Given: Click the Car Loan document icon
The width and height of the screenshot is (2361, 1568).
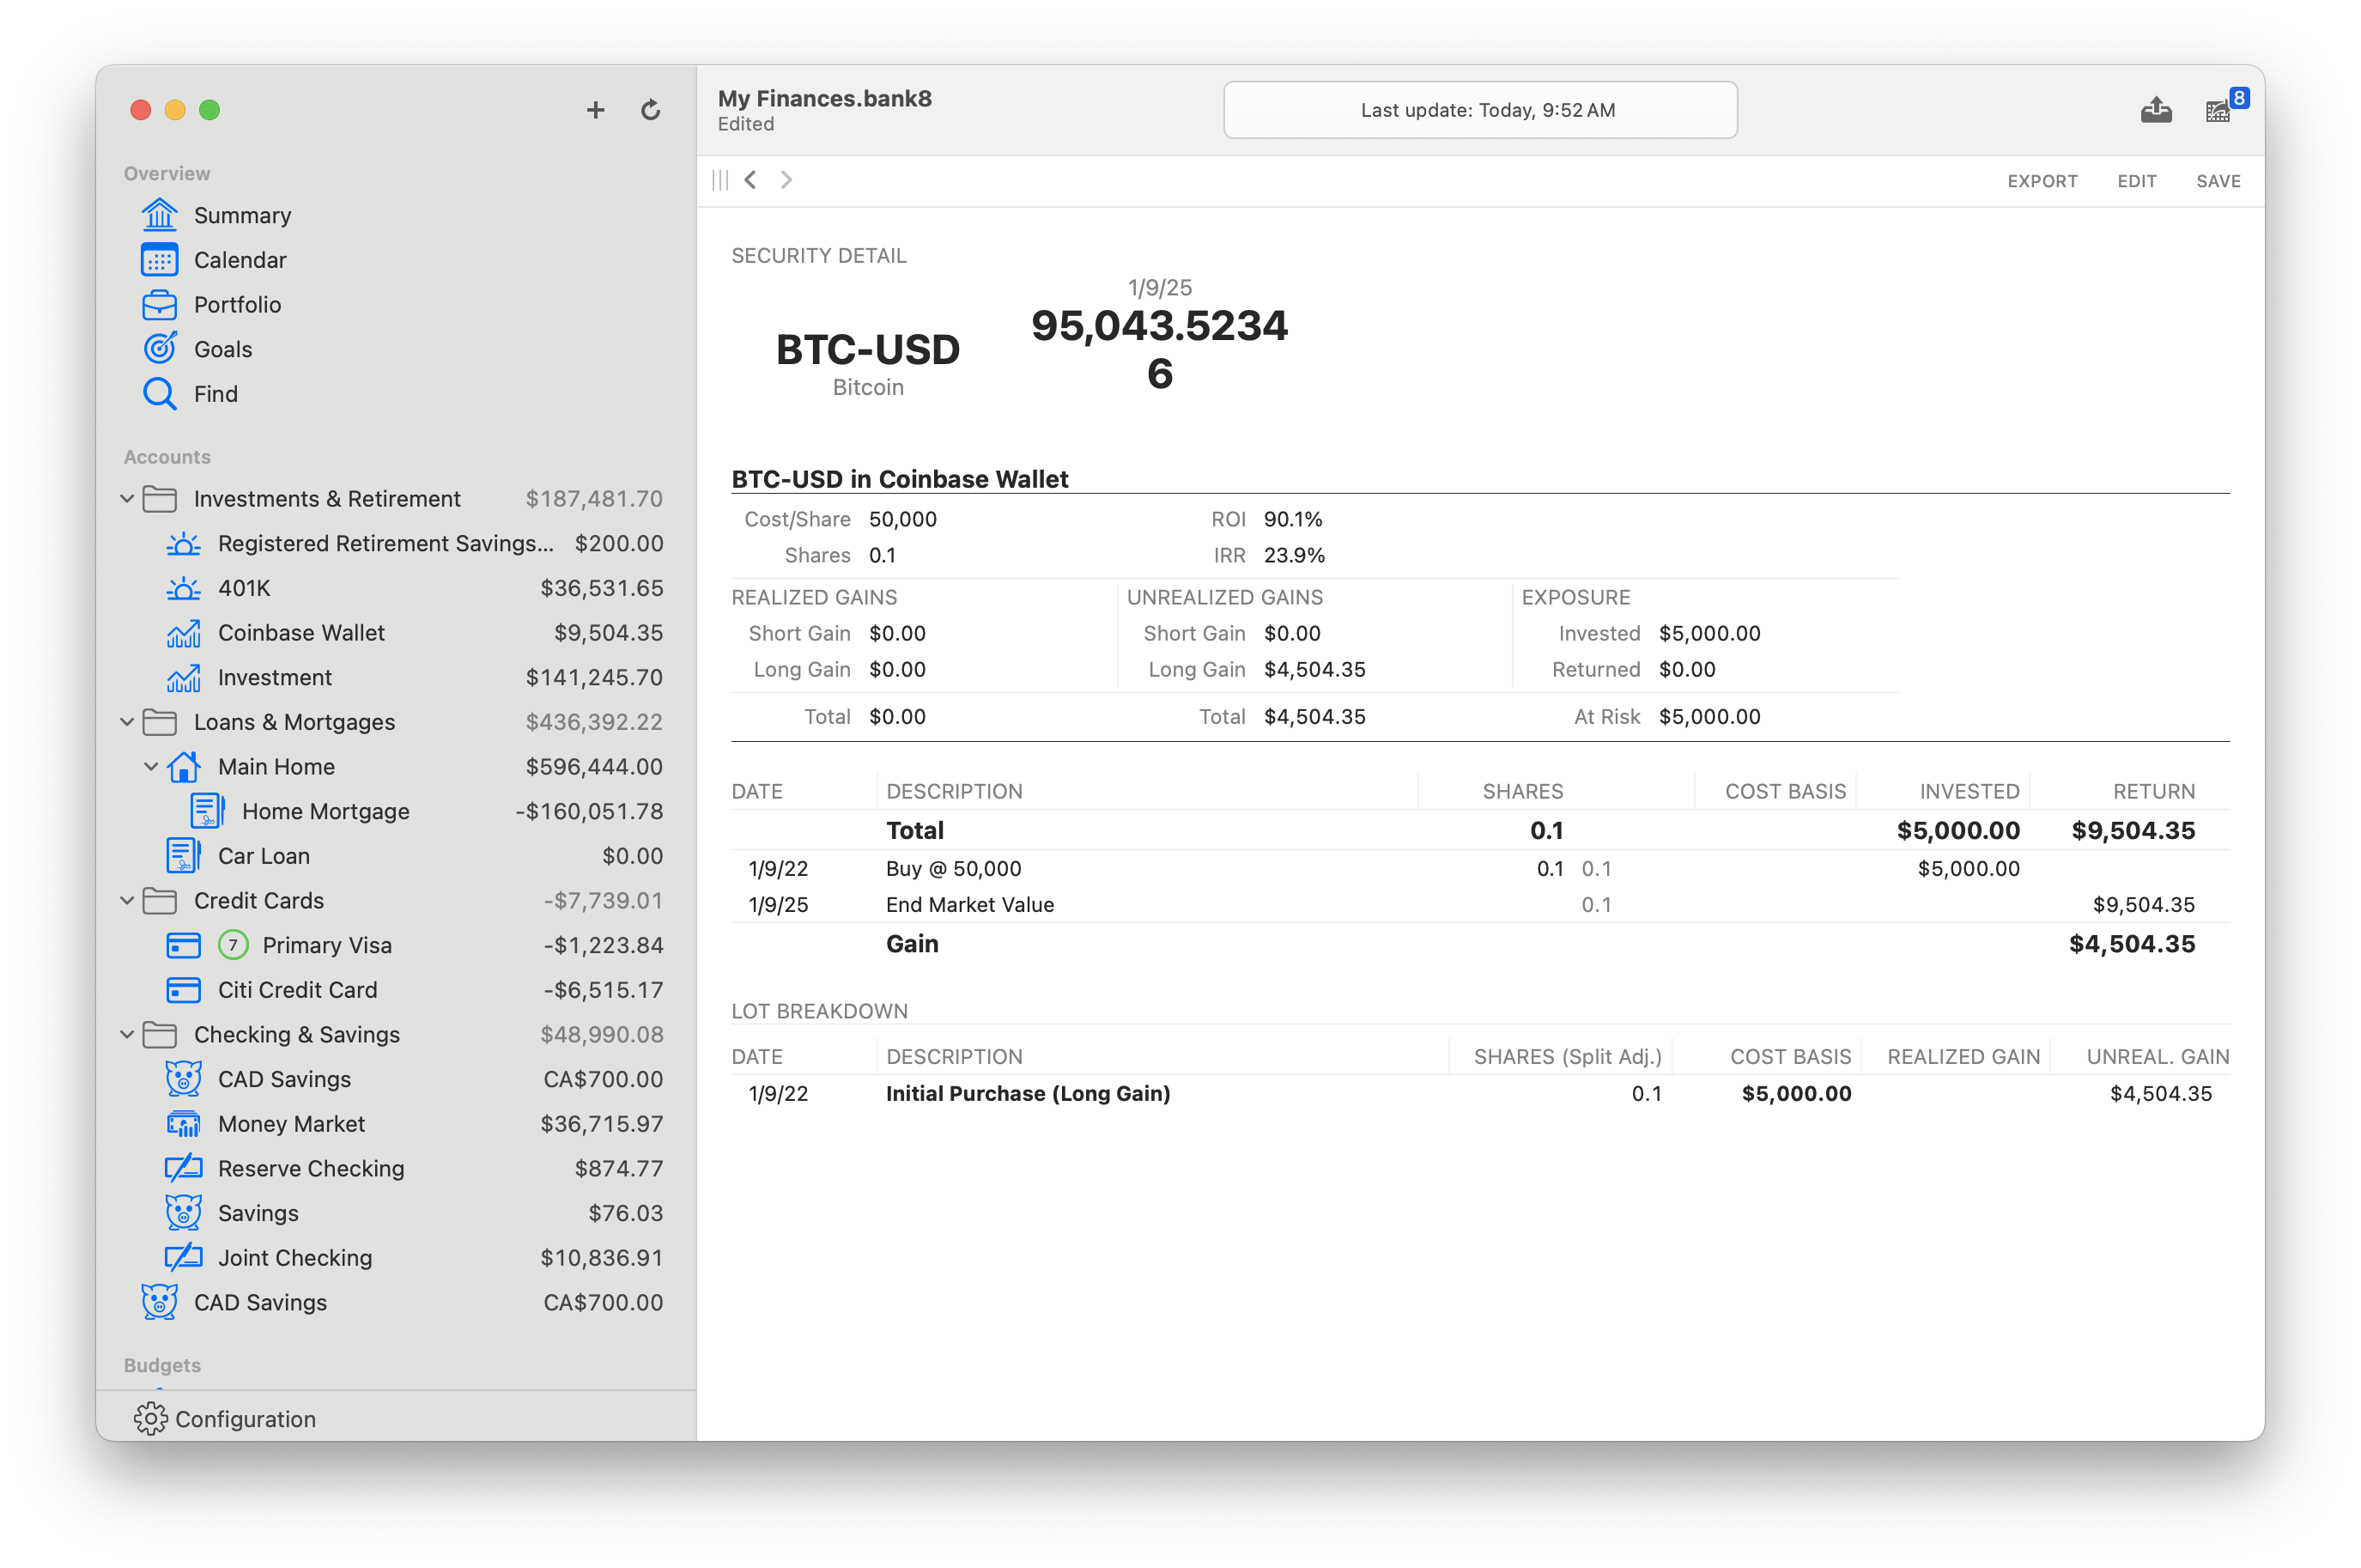Looking at the screenshot, I should (183, 856).
